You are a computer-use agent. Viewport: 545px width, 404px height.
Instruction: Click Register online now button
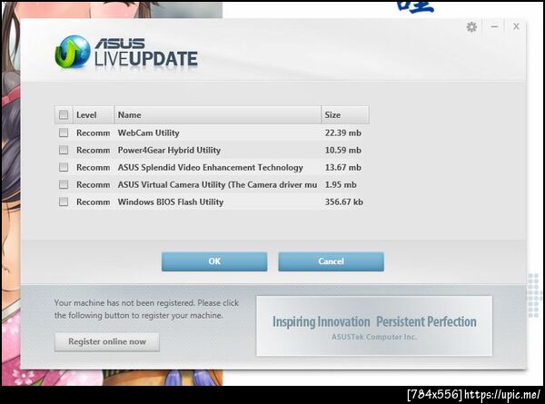pyautogui.click(x=107, y=342)
